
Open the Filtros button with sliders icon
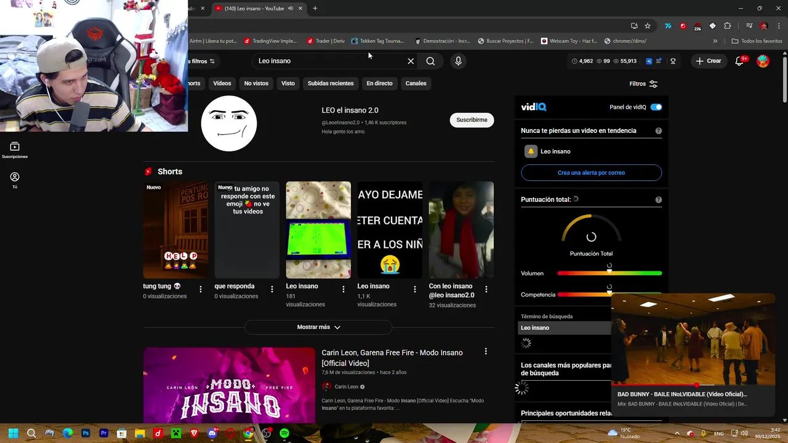[x=643, y=84]
